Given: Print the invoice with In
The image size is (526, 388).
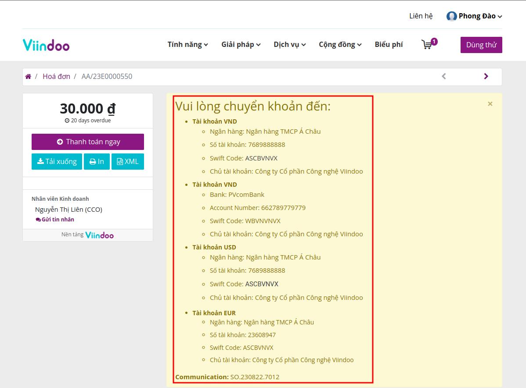Looking at the screenshot, I should (97, 161).
